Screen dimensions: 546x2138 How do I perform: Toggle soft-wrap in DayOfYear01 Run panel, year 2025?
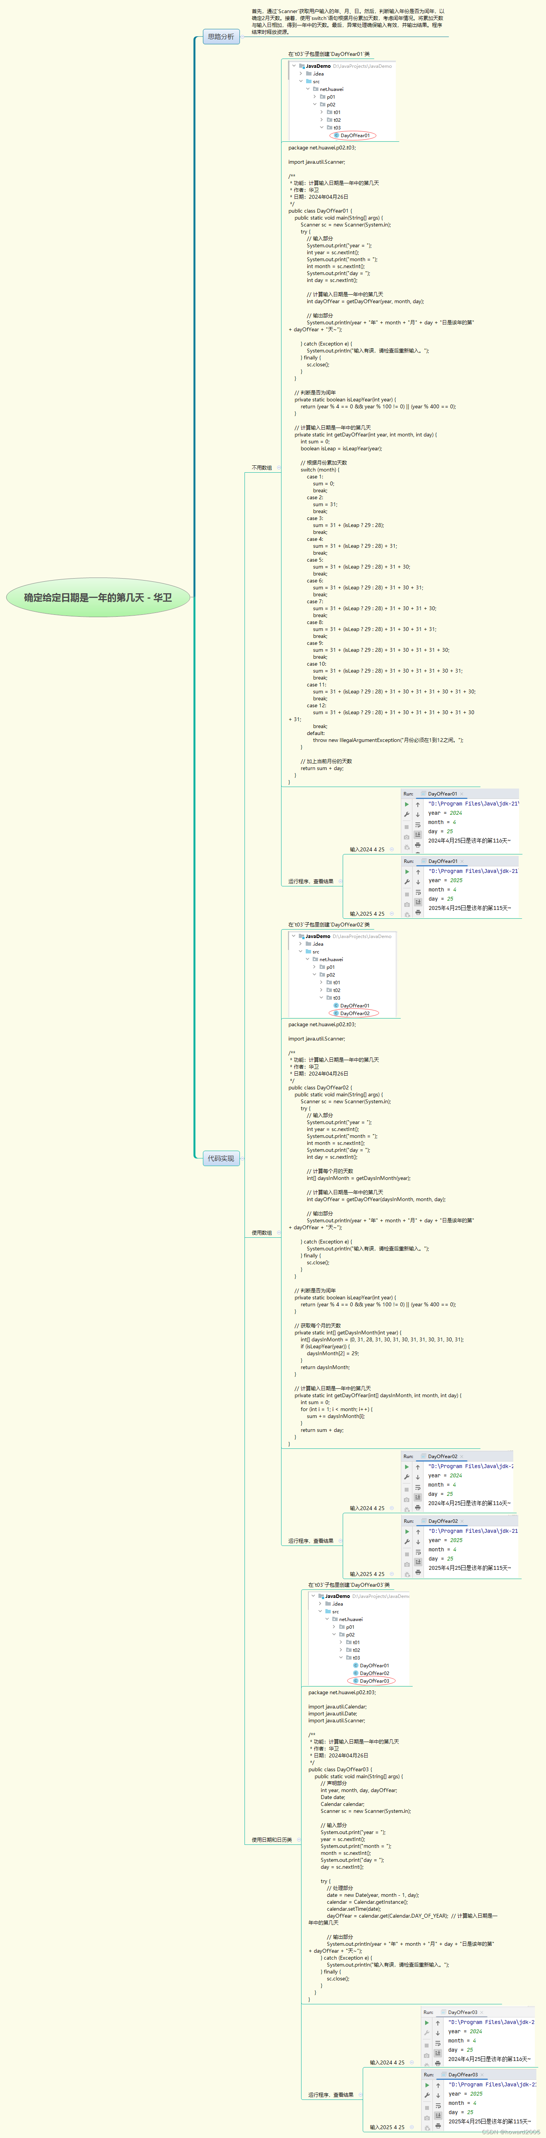coord(417,892)
